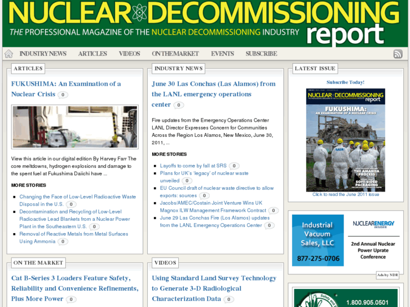The image size is (410, 307).
Task: Open Removal of Reactive Metals from Metal Surfaces
Action: 74,238
